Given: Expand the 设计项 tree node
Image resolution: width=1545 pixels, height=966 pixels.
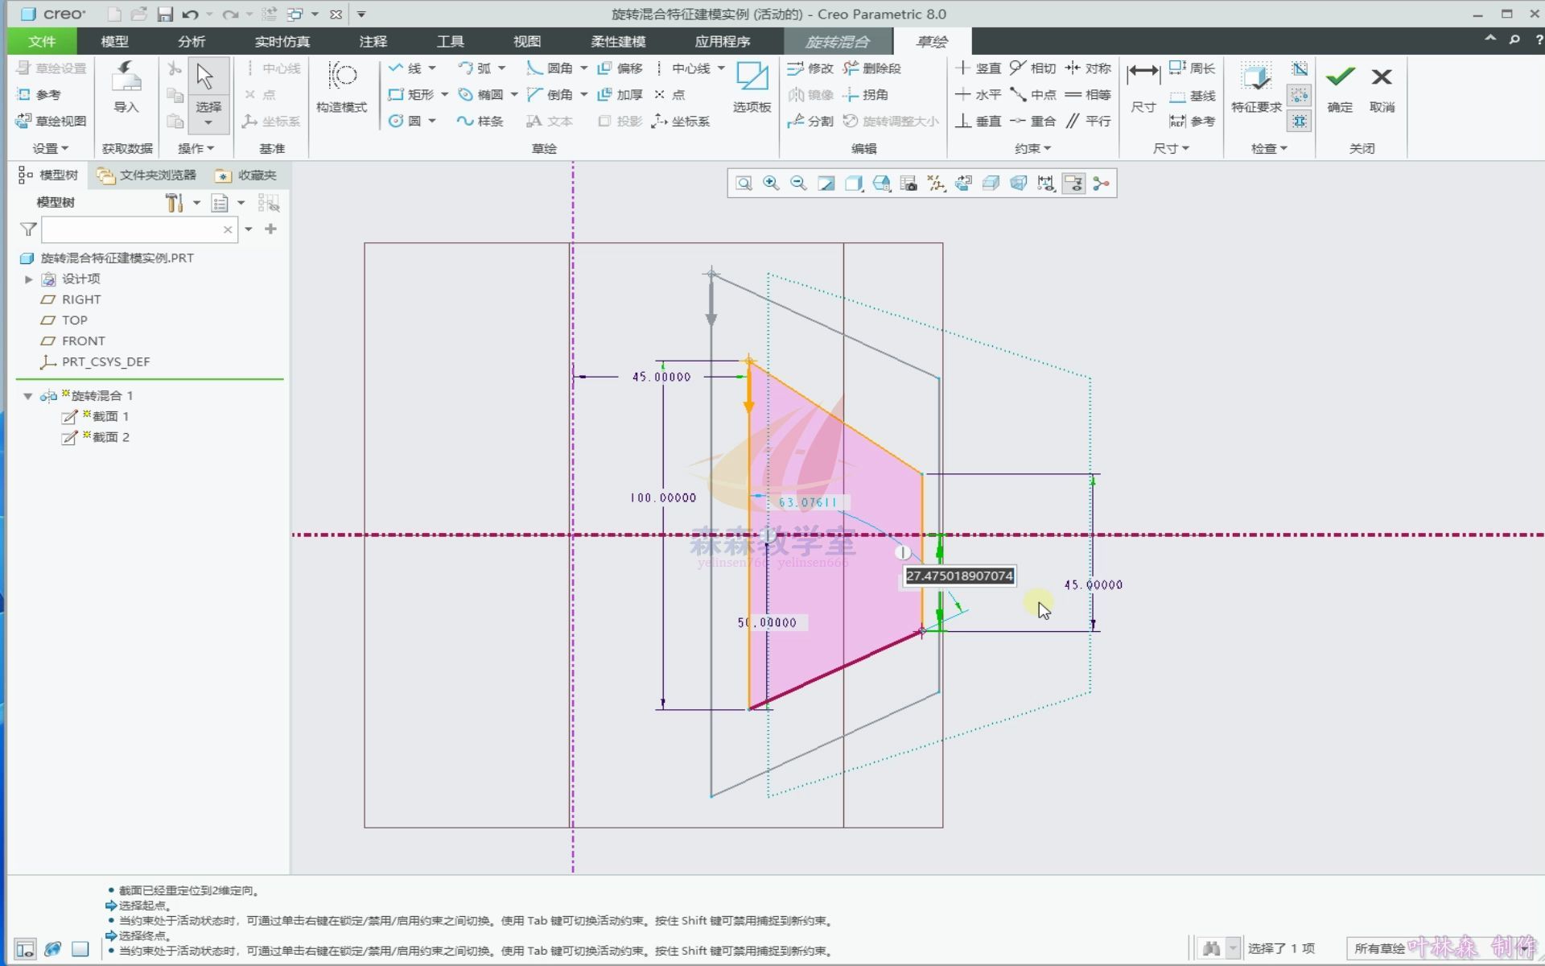Looking at the screenshot, I should (29, 279).
